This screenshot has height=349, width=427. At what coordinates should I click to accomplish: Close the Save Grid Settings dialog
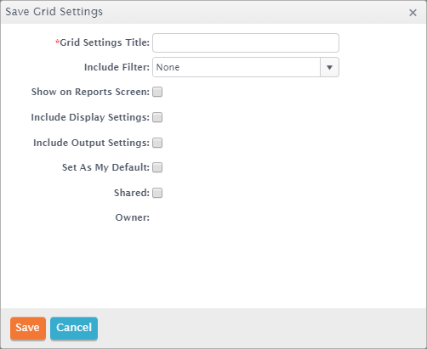tap(413, 13)
